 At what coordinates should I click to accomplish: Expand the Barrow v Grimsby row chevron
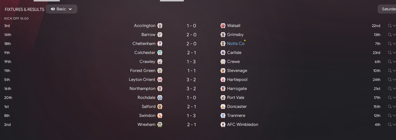click(394, 35)
